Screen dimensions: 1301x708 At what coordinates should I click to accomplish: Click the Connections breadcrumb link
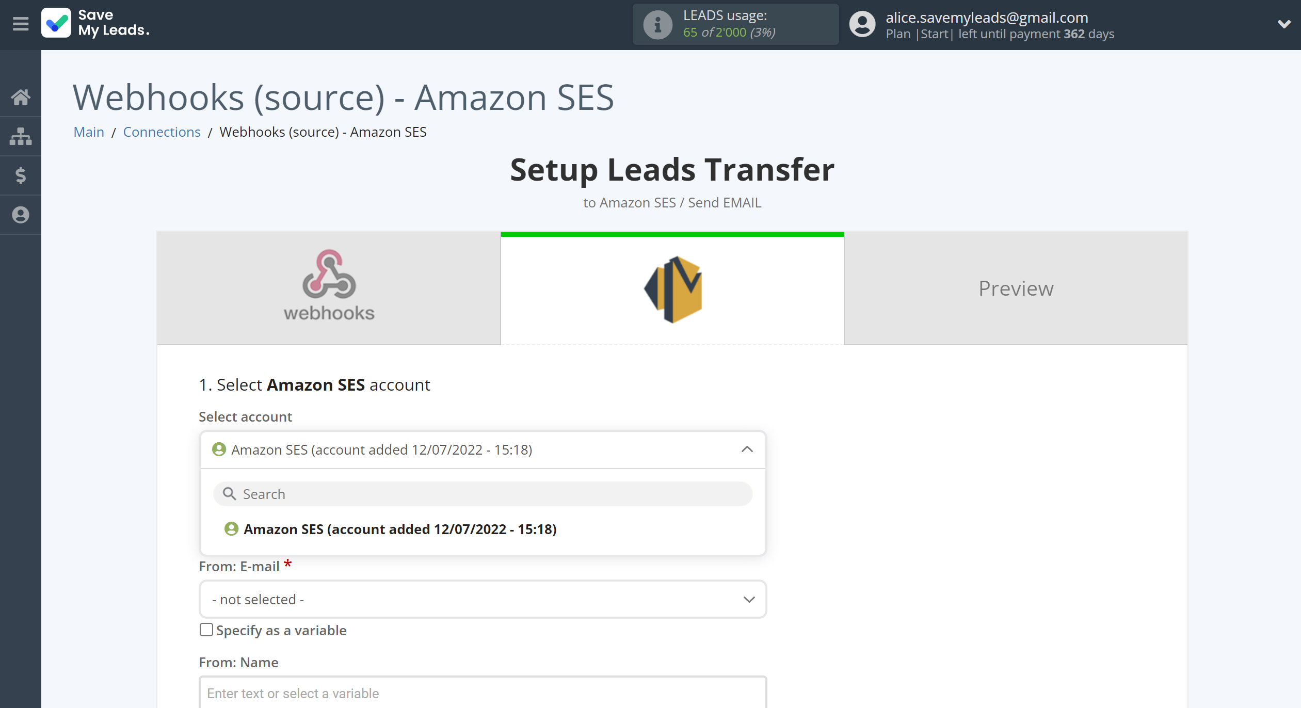coord(162,131)
